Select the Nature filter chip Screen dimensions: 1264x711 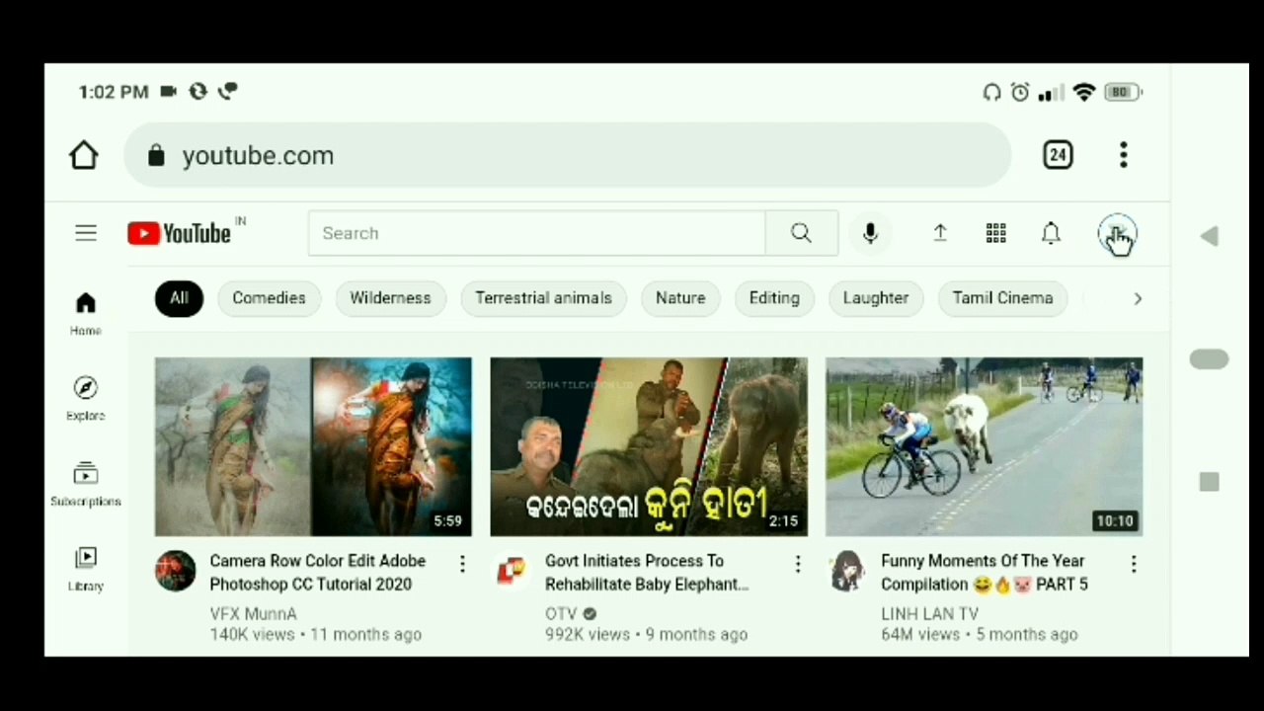[680, 298]
